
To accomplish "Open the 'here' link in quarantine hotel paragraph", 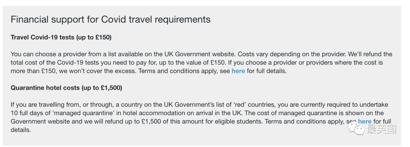I will point(365,122).
